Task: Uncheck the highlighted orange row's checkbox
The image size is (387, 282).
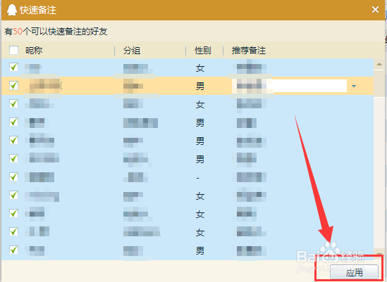Action: pyautogui.click(x=13, y=86)
